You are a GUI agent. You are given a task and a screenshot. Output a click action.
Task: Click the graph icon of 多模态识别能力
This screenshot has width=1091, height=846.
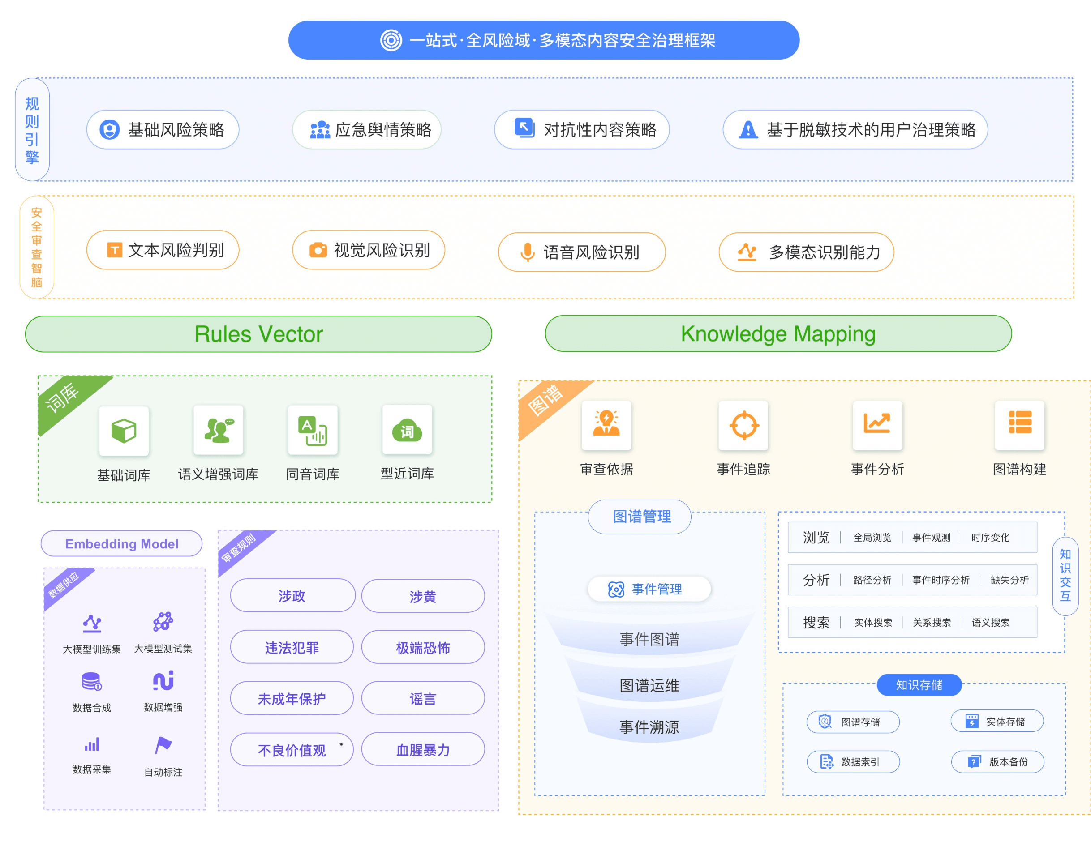click(x=747, y=252)
